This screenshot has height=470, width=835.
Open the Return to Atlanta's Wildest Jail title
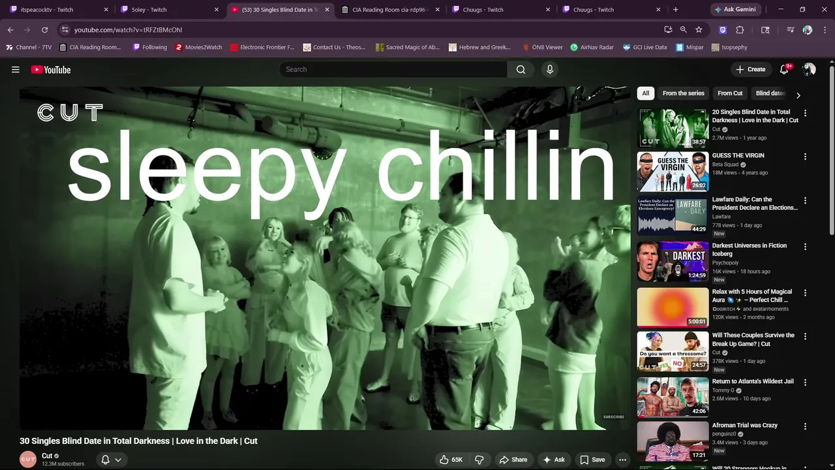click(x=753, y=381)
